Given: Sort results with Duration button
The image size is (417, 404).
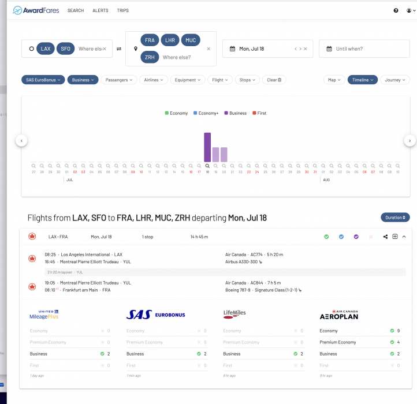Looking at the screenshot, I should click(395, 218).
